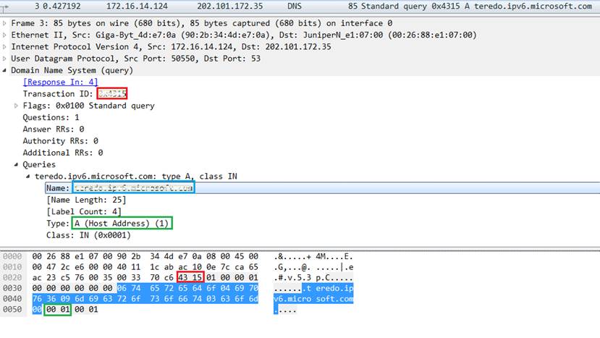Expand Internet Protocol Version 4 section
This screenshot has height=338, width=600.
(6, 46)
